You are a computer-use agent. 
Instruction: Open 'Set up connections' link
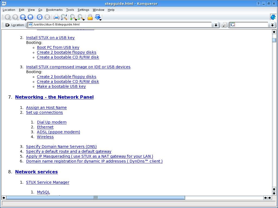pyautogui.click(x=44, y=112)
